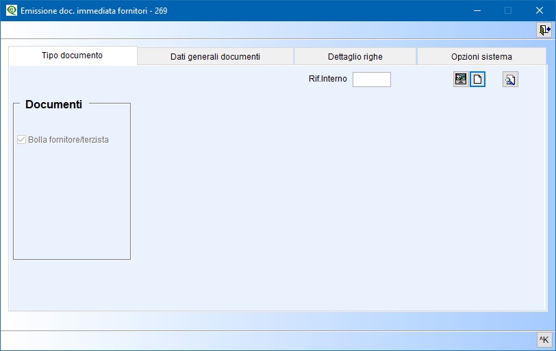Toggle the Bolla fornitore/terzista checkbox

click(21, 140)
